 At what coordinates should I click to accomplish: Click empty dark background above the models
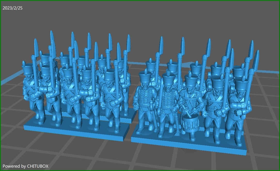pyautogui.click(x=155, y=18)
